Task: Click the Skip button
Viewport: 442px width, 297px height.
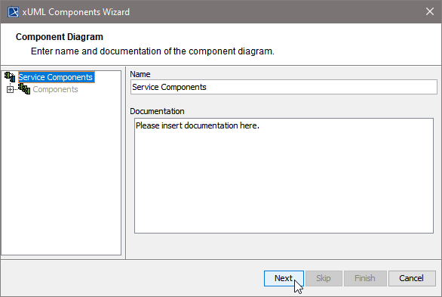Action: pos(324,278)
